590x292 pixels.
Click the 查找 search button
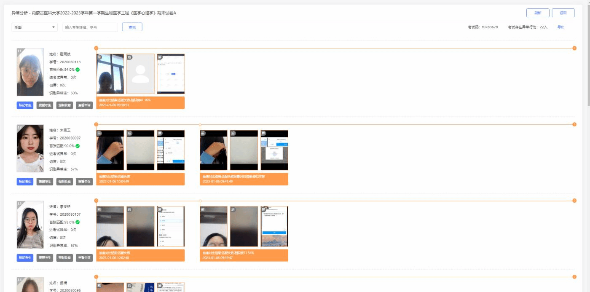(132, 27)
